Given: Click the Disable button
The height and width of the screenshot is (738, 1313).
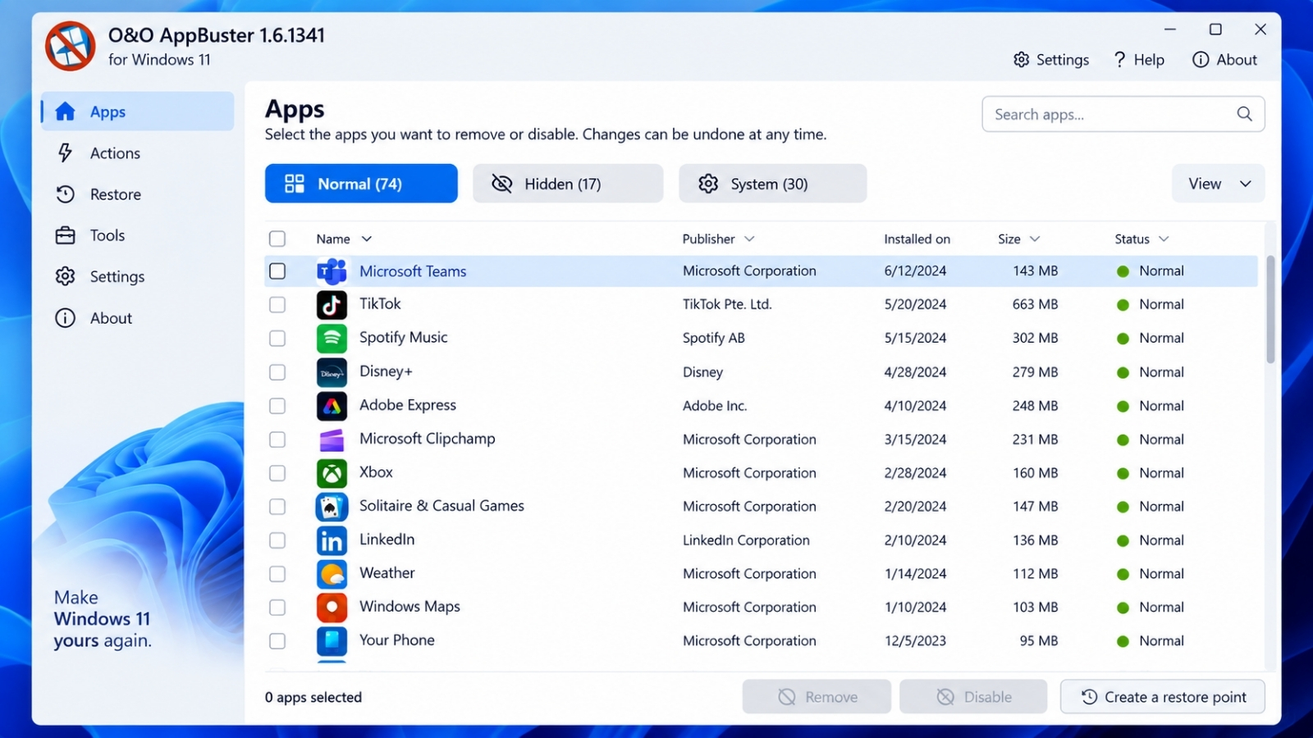Looking at the screenshot, I should tap(973, 697).
